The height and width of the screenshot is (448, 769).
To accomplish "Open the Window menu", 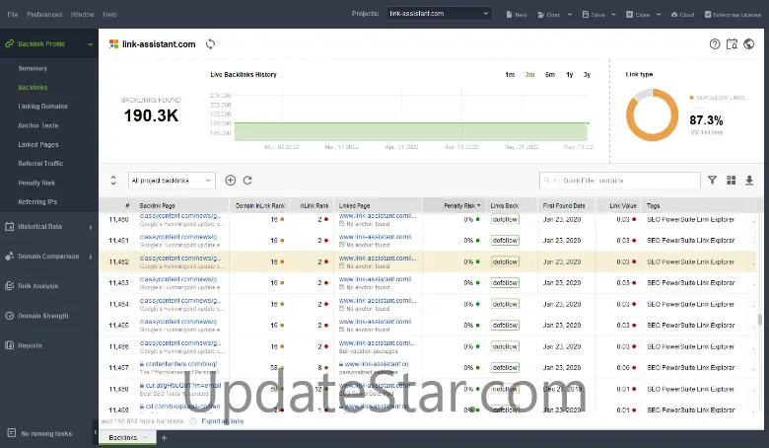I will 83,14.
